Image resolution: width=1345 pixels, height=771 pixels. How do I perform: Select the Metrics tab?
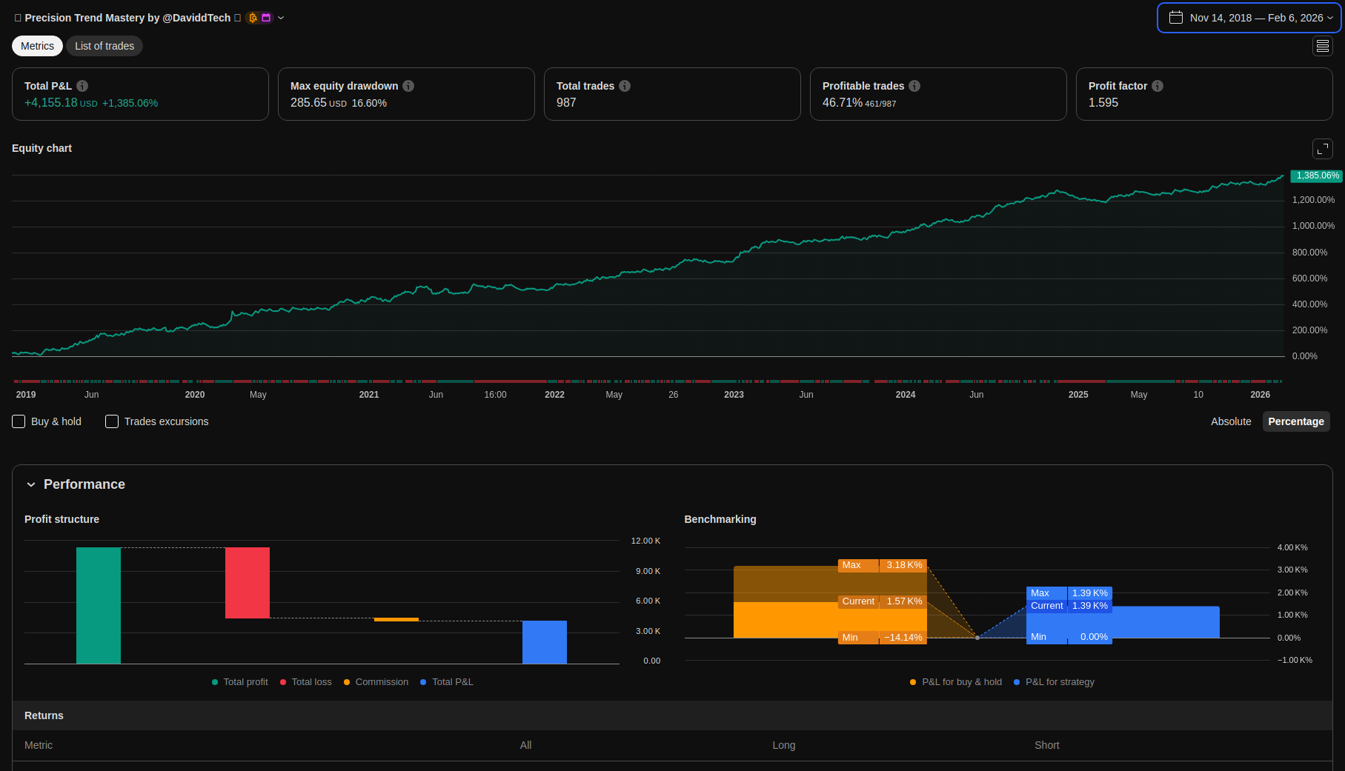(x=37, y=46)
